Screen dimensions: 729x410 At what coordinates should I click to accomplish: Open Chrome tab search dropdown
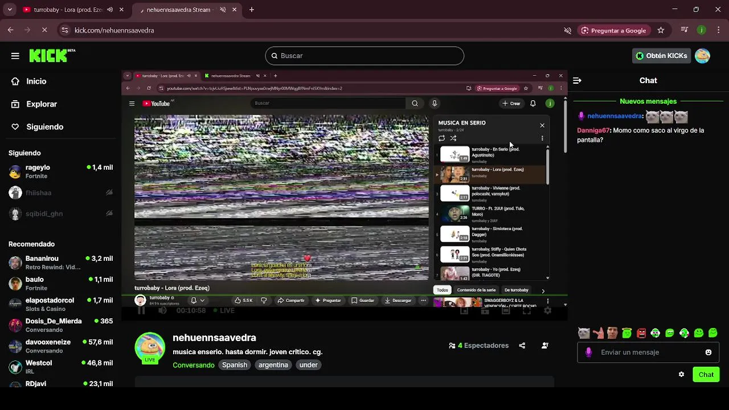[x=10, y=10]
